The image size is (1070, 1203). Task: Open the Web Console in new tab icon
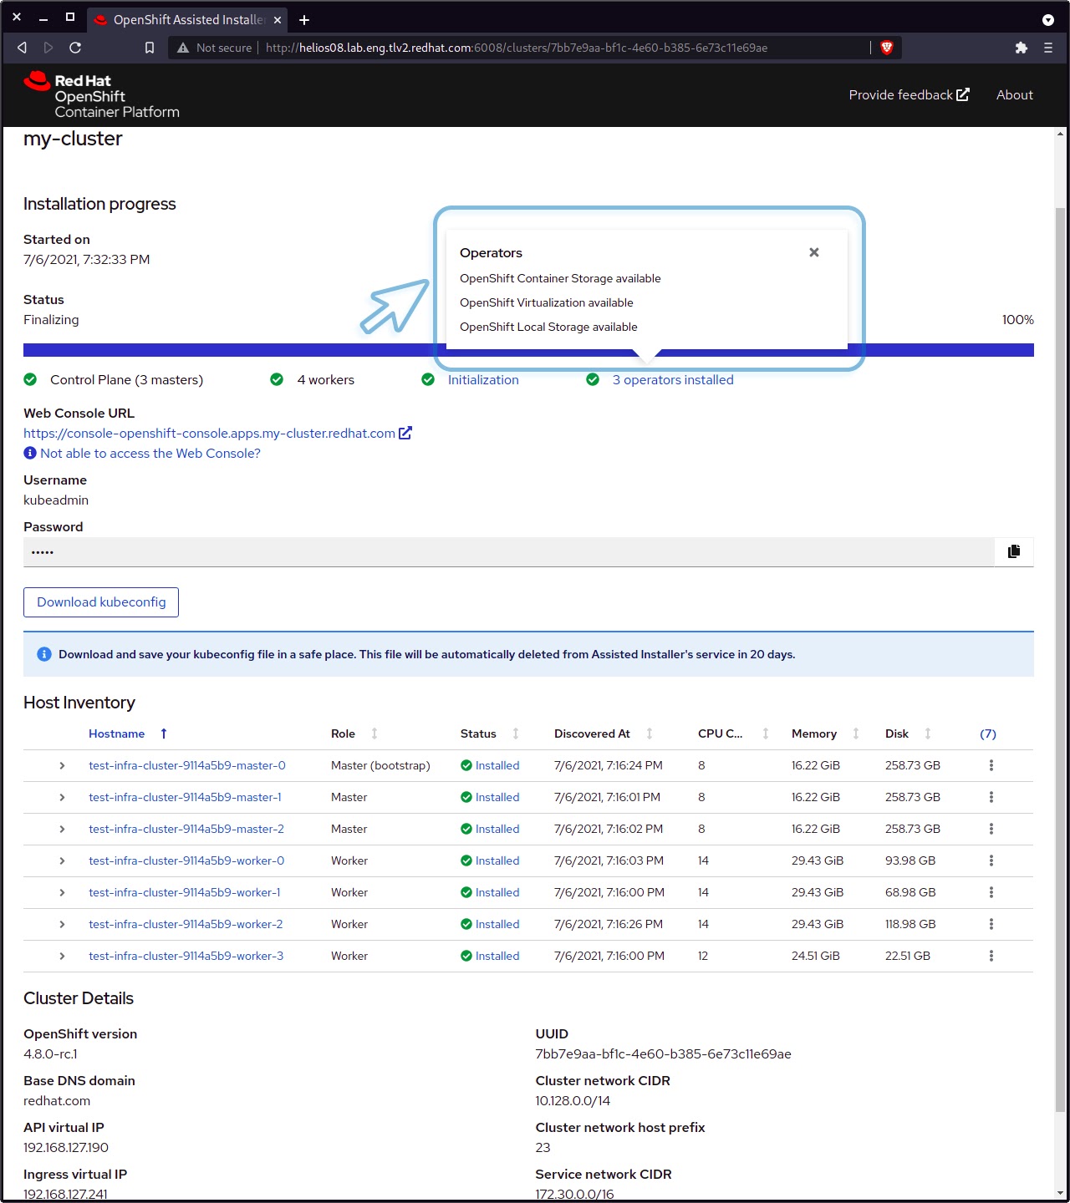(x=405, y=433)
